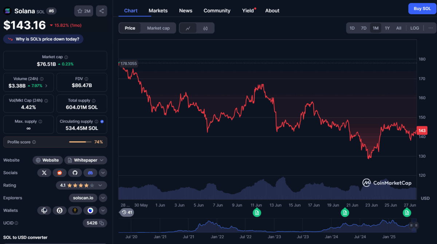Set chart range to 1D
Image resolution: width=437 pixels, height=244 pixels.
[352, 28]
